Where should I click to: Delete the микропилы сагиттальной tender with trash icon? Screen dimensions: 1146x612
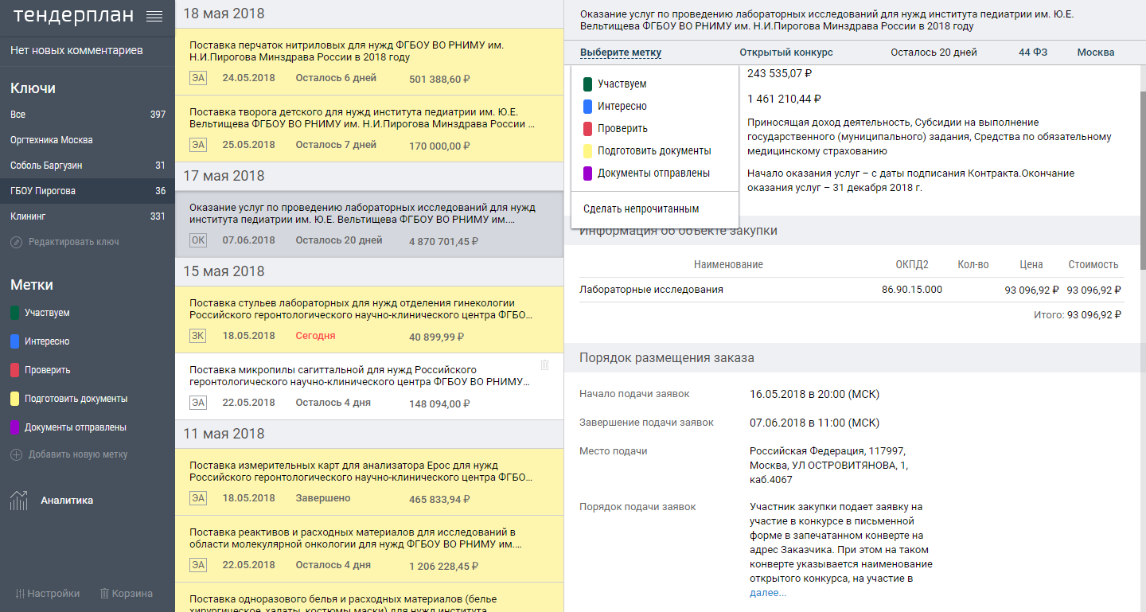tap(545, 364)
